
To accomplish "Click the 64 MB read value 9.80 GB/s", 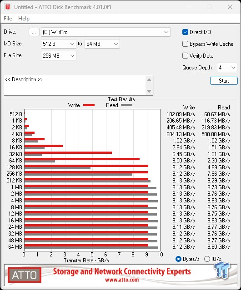I will [219, 247].
